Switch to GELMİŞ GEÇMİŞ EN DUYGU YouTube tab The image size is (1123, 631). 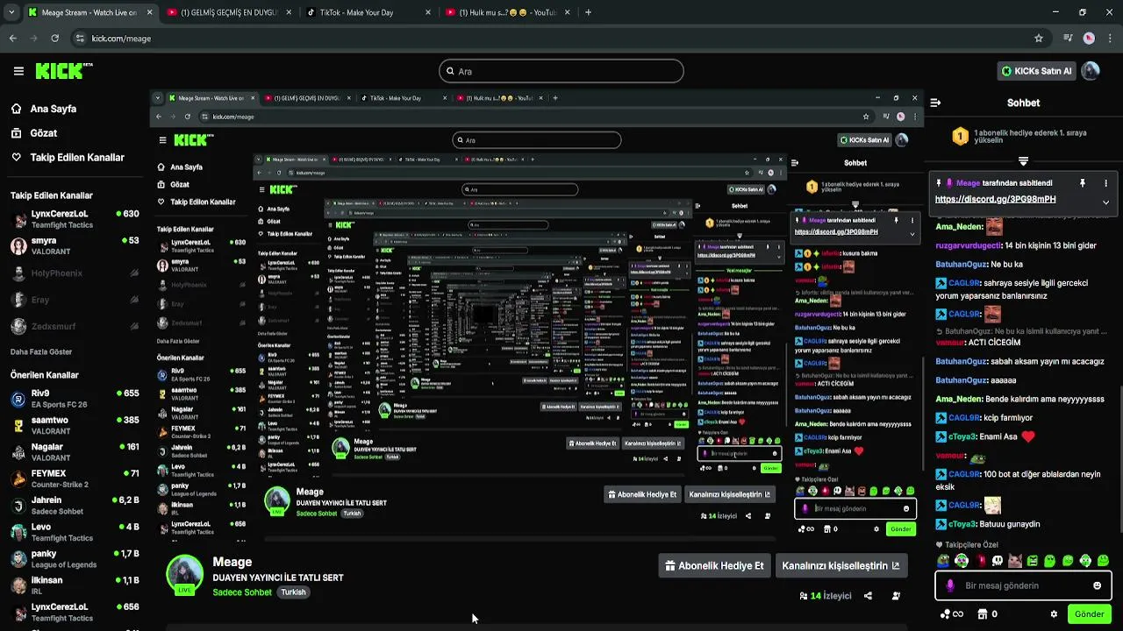[228, 12]
